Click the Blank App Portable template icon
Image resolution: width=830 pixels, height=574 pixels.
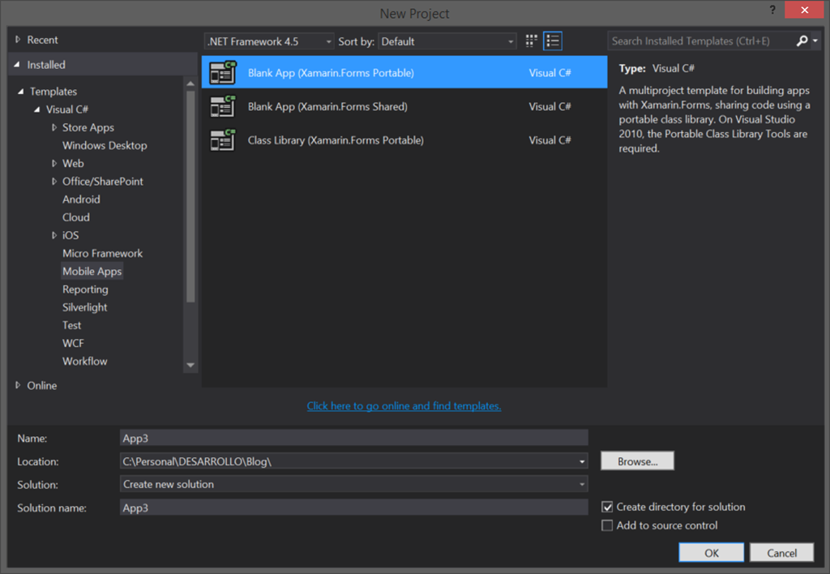coord(222,72)
